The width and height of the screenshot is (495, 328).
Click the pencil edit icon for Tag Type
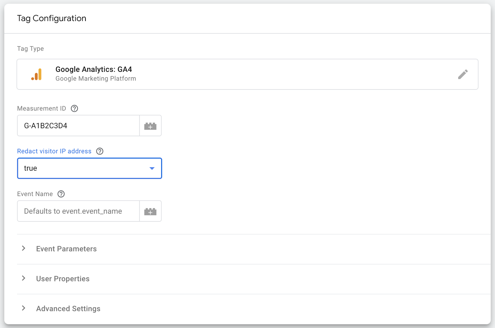[463, 74]
